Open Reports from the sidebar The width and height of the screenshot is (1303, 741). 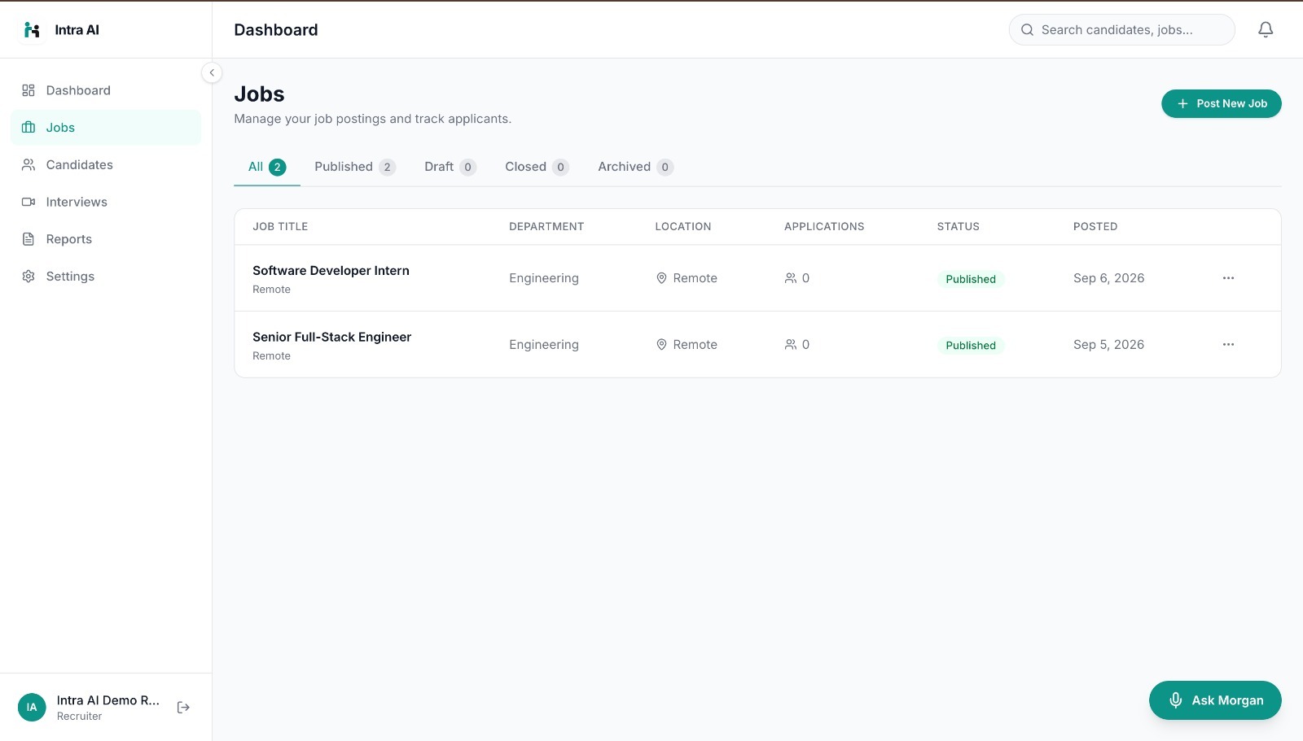coord(106,239)
